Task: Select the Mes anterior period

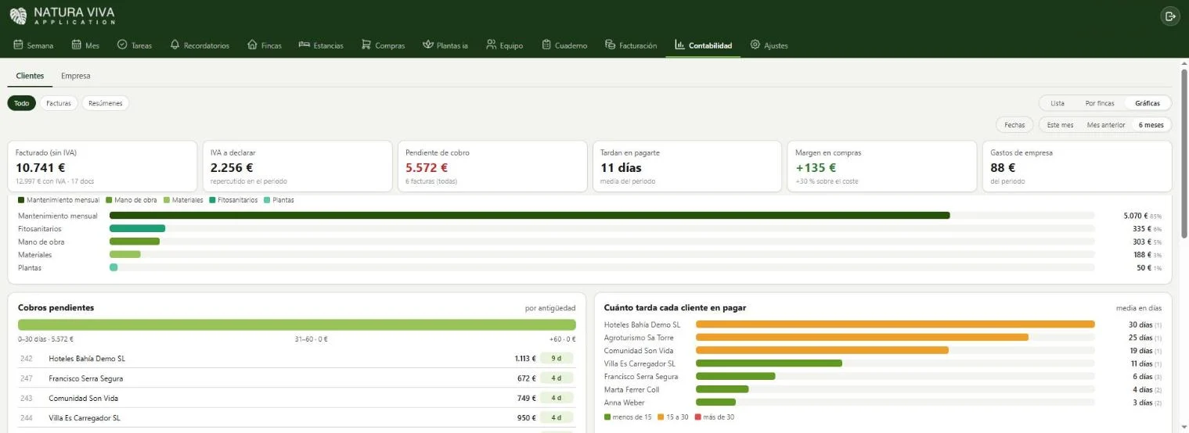Action: click(1106, 125)
